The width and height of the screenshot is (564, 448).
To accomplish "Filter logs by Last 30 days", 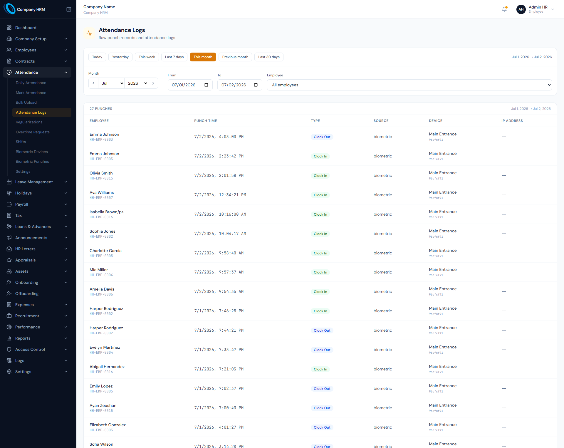I will tap(269, 57).
